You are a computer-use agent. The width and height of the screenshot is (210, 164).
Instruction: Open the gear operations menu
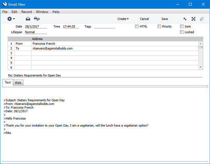(x=11, y=19)
